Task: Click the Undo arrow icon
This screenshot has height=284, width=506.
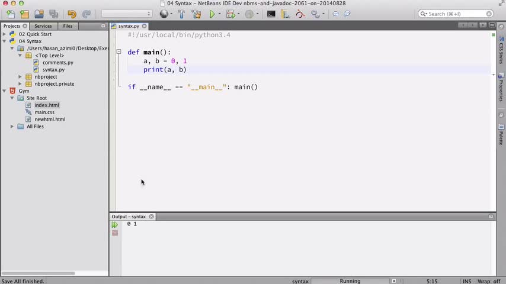Action: pos(72,14)
